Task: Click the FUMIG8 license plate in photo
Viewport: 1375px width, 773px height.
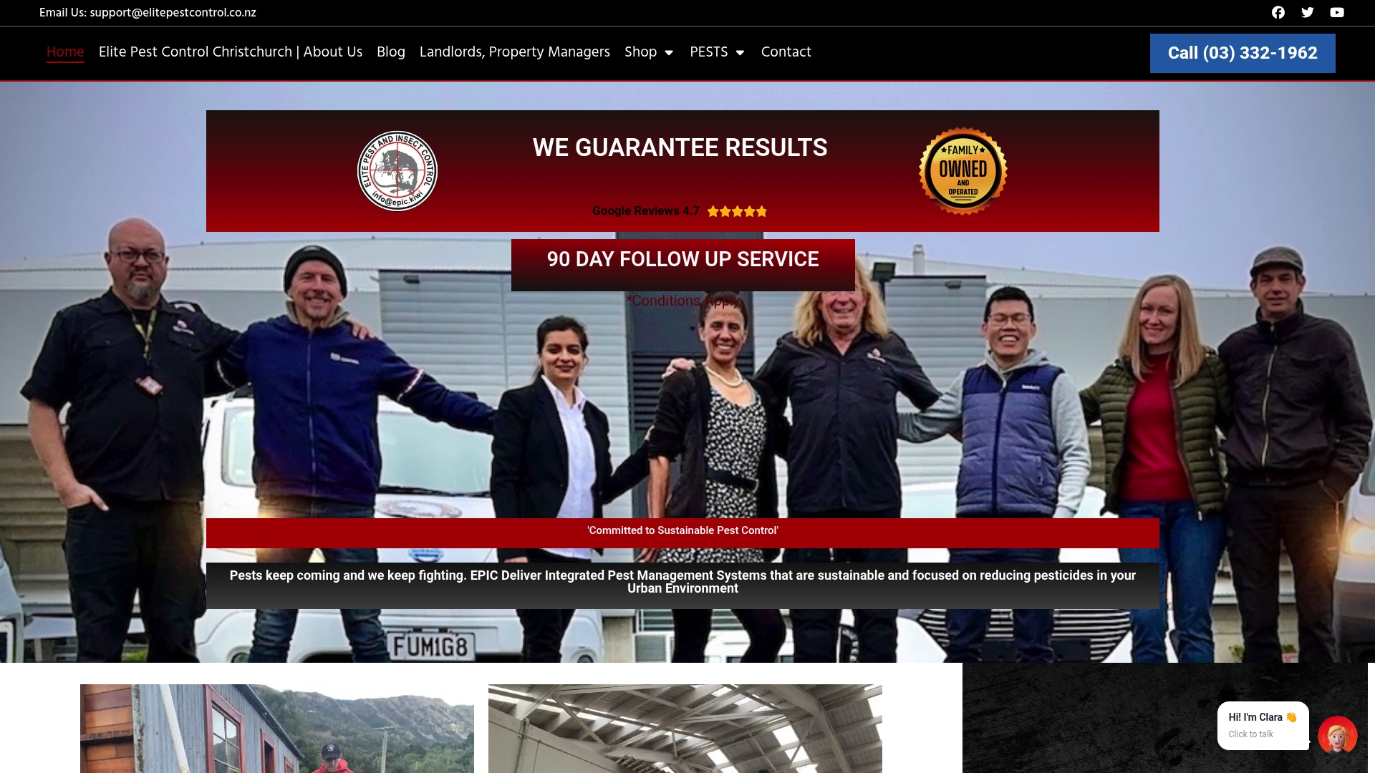Action: coord(430,647)
